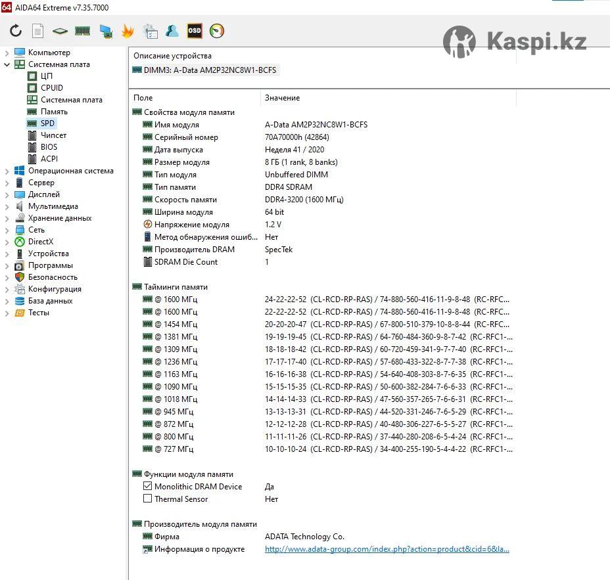Screen dimensions: 610x580
Task: Toggle the Monolithic DRAM Device checkbox
Action: click(x=148, y=487)
